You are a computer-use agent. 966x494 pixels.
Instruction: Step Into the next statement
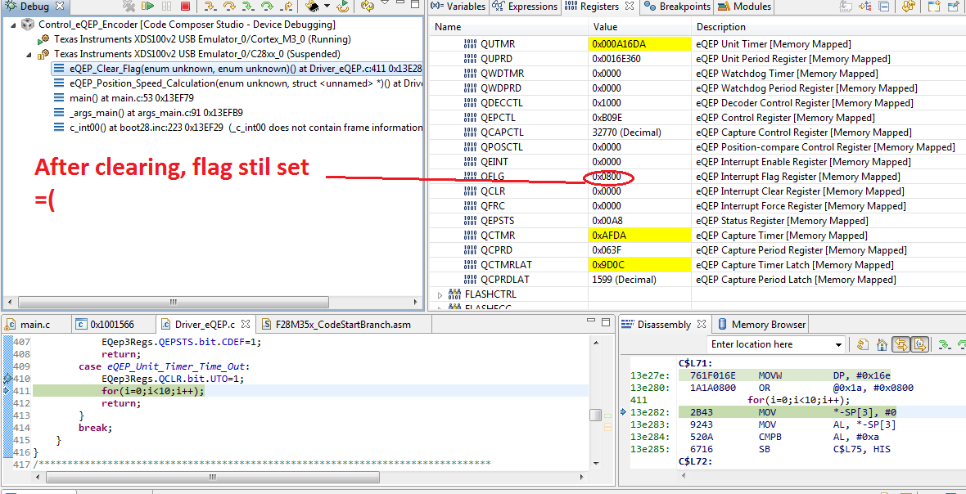(210, 7)
